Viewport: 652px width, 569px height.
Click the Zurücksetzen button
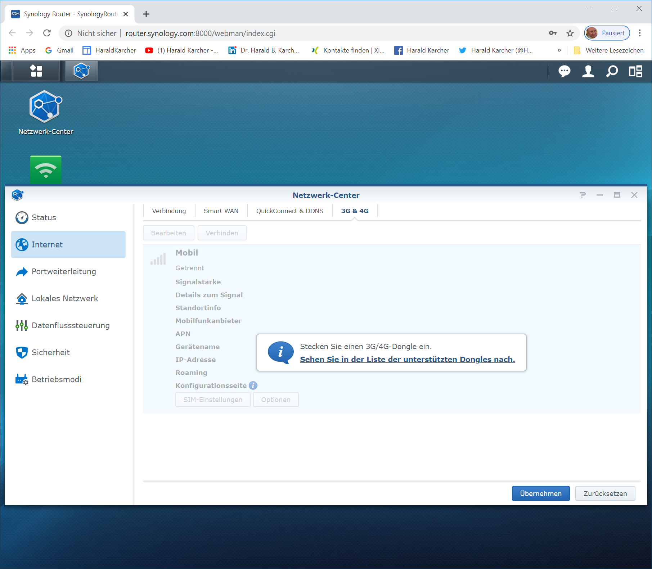click(605, 493)
